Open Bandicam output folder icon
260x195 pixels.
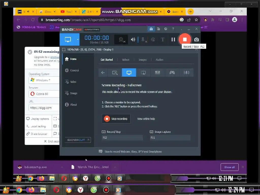pyautogui.click(x=158, y=29)
